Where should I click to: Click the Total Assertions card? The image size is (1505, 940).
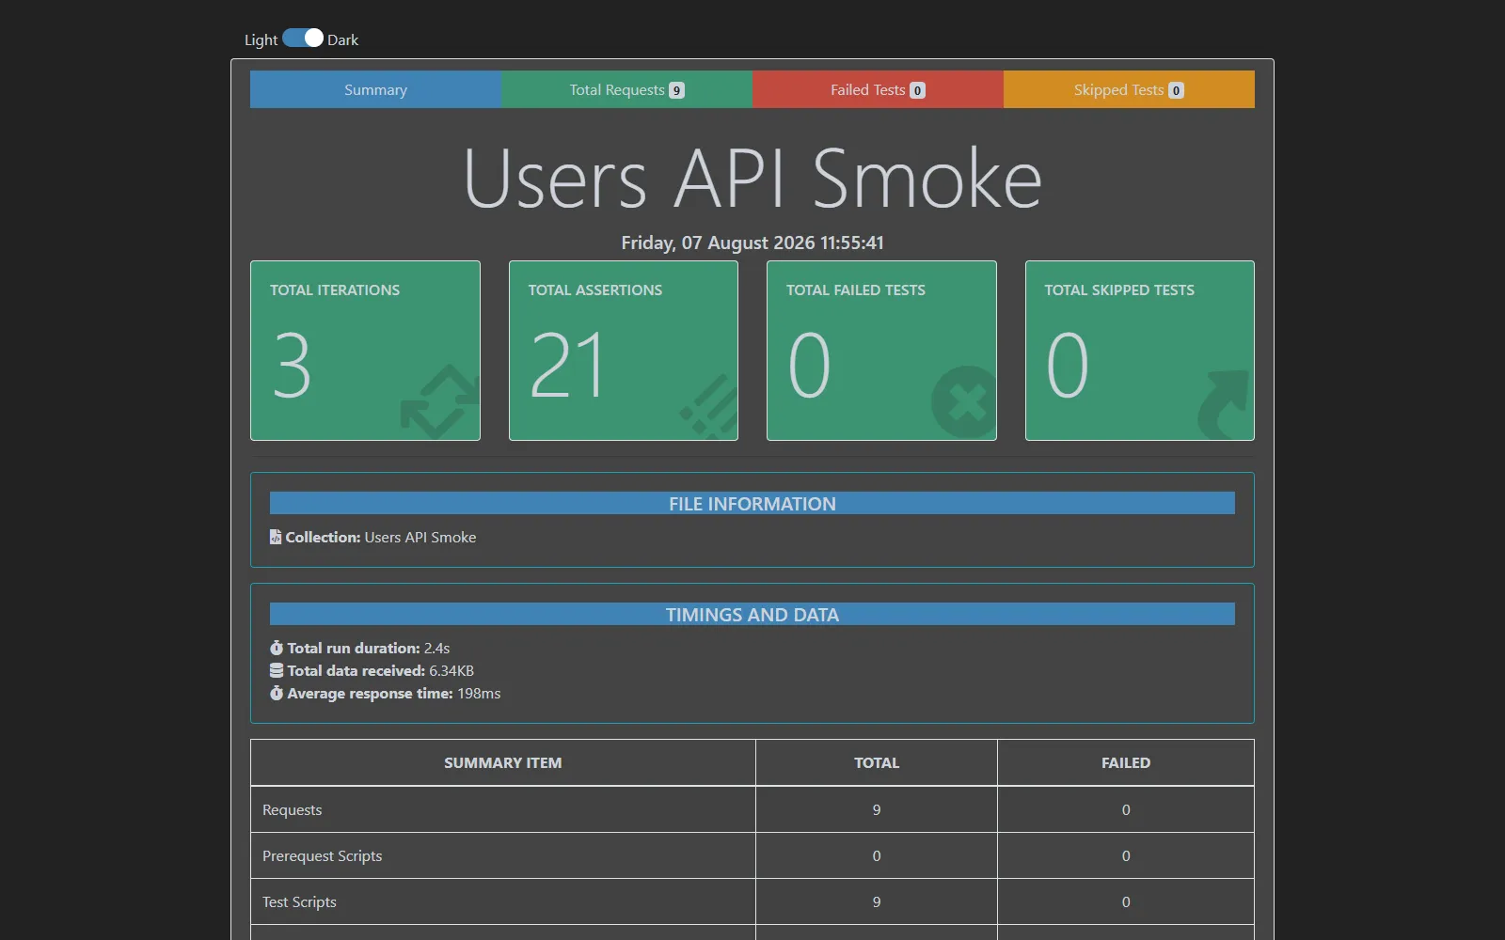tap(624, 351)
